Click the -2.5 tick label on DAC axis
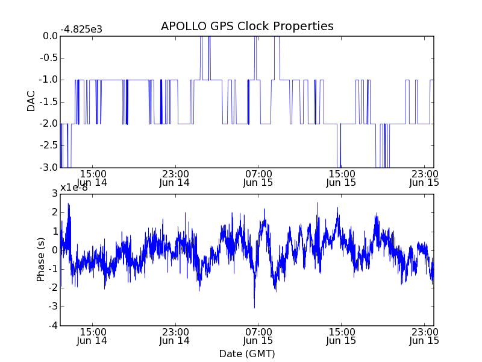This screenshot has height=362, width=482. [49, 145]
